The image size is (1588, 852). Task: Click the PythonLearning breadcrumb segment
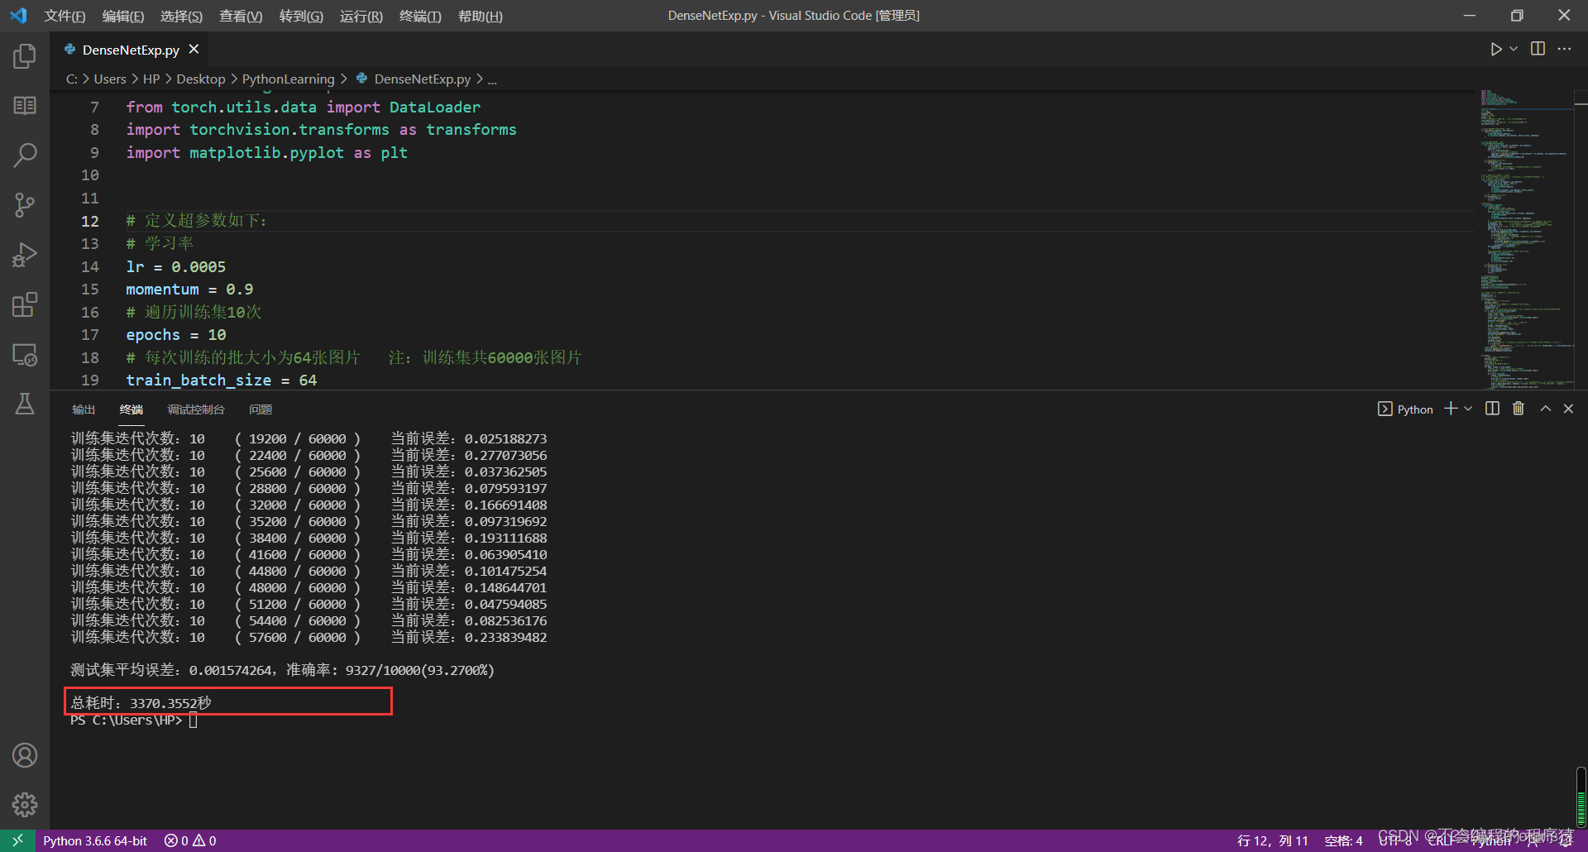[x=289, y=79]
